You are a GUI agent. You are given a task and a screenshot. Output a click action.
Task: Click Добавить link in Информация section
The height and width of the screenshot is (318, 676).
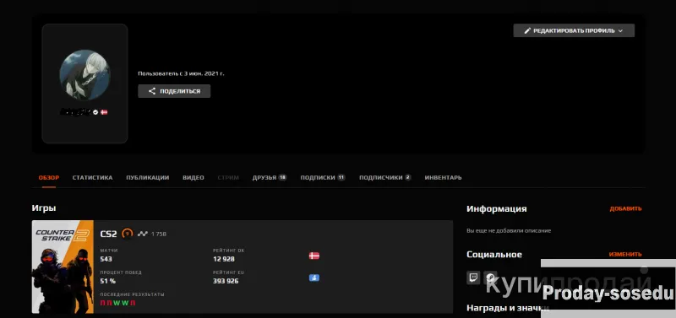(x=625, y=208)
